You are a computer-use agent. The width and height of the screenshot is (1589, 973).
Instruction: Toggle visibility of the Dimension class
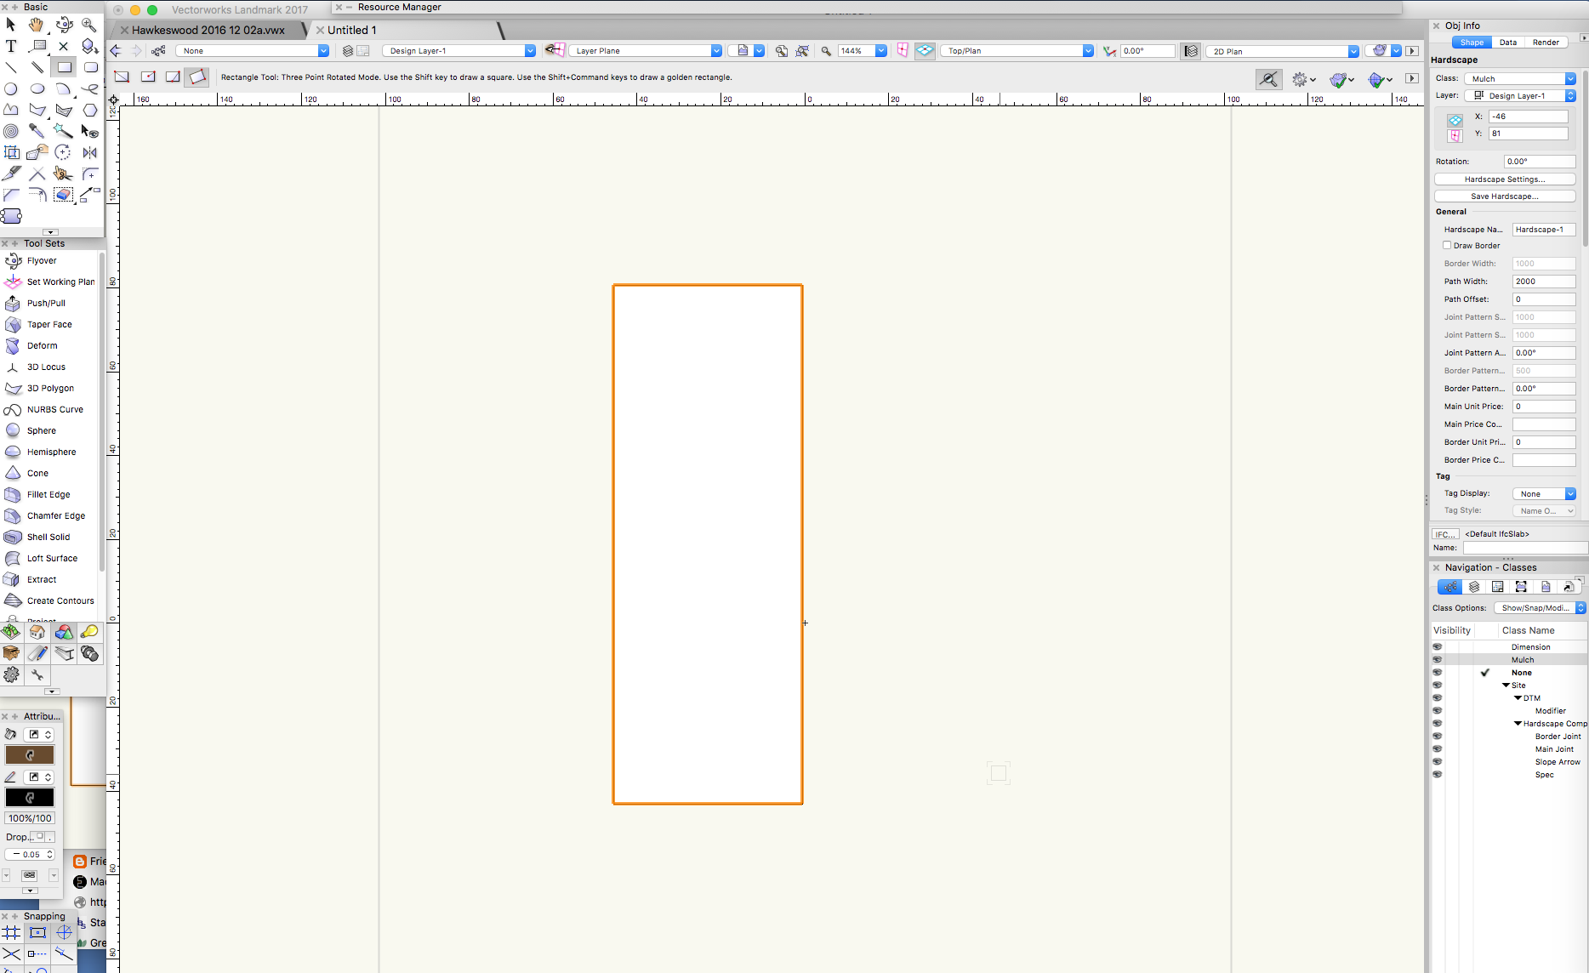click(x=1438, y=646)
